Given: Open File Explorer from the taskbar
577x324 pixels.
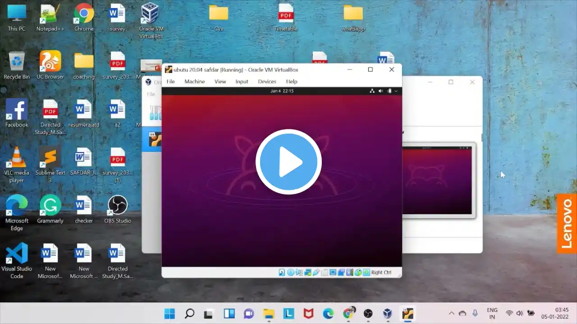Looking at the screenshot, I should coord(269,314).
